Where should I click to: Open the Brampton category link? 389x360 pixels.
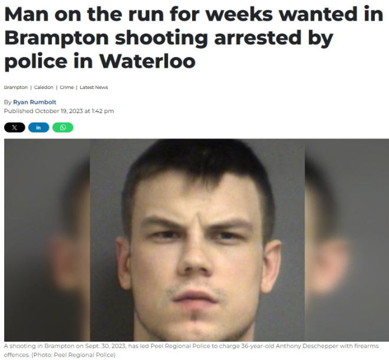16,87
